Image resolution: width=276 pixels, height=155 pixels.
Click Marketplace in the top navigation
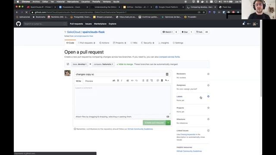tap(100, 24)
